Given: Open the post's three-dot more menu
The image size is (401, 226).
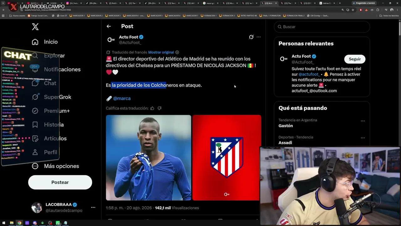Looking at the screenshot, I should (258, 37).
